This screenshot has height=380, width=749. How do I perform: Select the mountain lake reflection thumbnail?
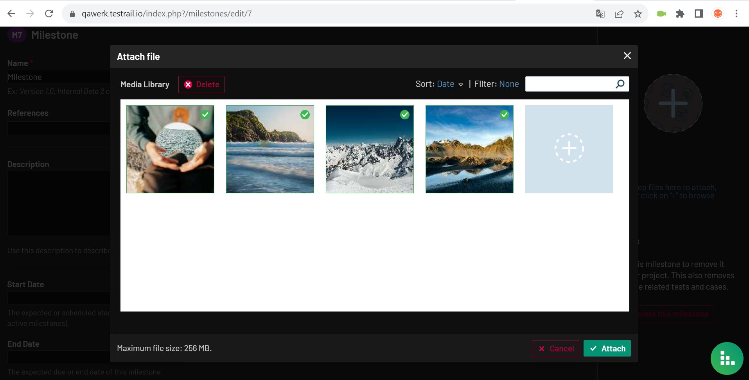click(x=469, y=149)
